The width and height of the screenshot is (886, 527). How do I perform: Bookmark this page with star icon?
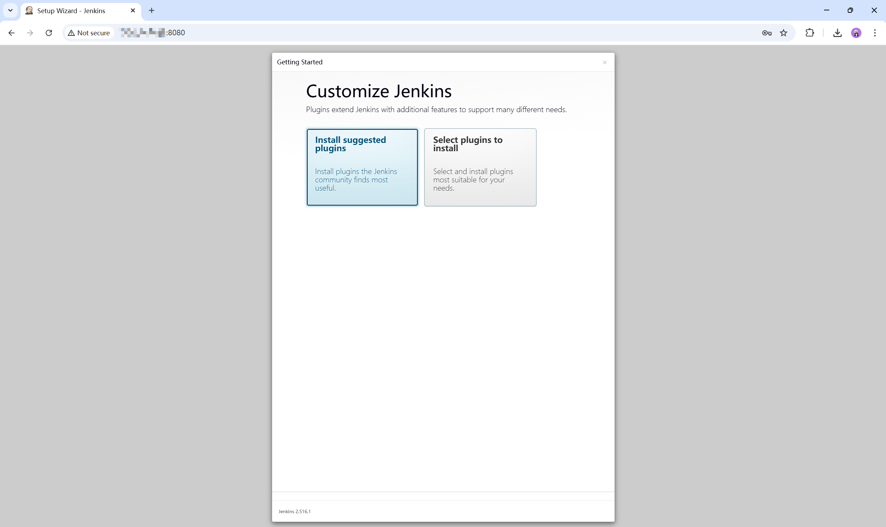point(783,33)
